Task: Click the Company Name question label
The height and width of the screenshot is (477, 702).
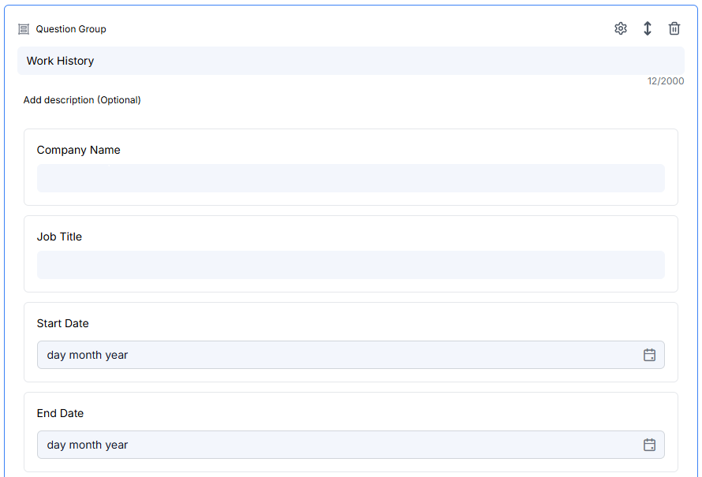Action: [x=78, y=150]
